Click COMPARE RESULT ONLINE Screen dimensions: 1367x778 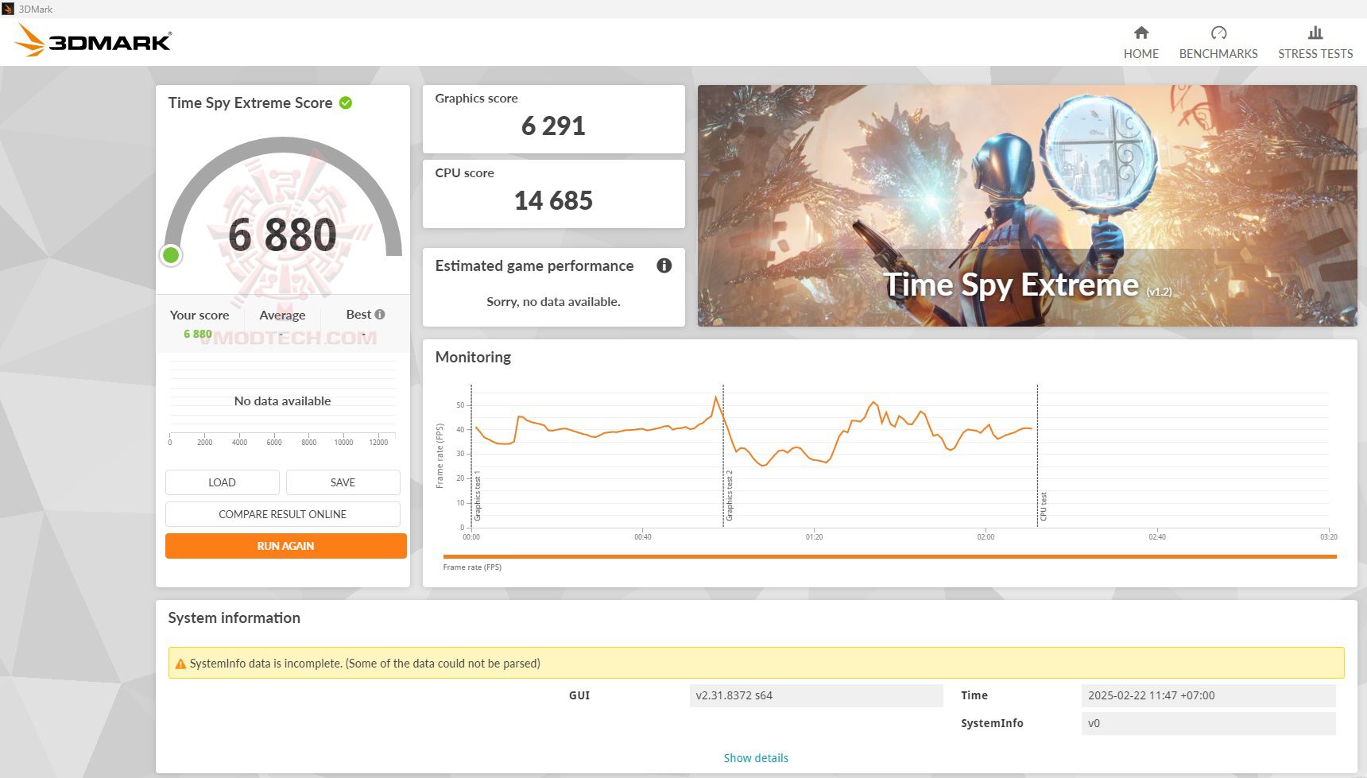tap(283, 514)
